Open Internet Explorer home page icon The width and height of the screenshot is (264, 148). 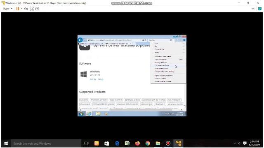click(x=178, y=40)
